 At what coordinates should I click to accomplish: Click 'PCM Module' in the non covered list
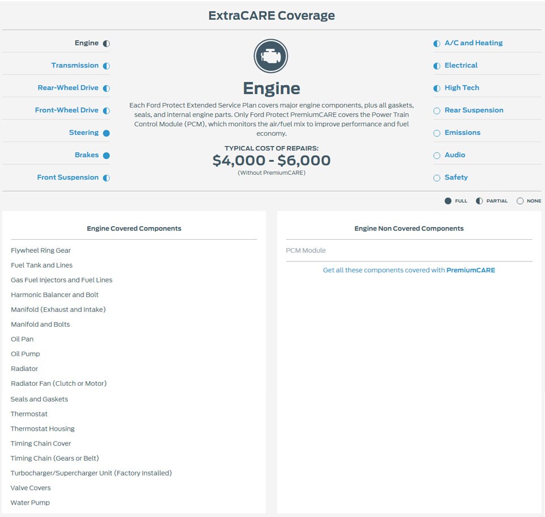pyautogui.click(x=305, y=250)
